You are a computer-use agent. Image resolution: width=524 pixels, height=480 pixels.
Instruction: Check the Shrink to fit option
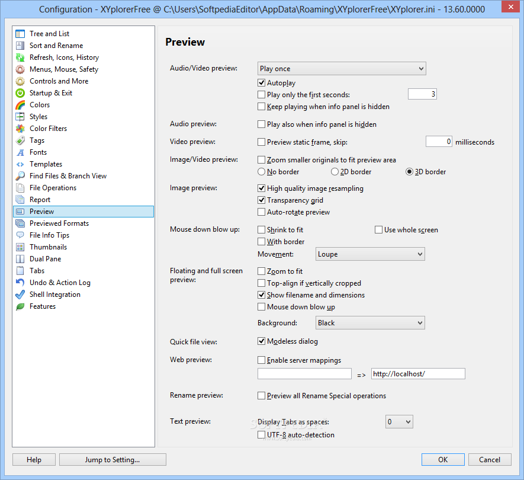click(x=261, y=230)
